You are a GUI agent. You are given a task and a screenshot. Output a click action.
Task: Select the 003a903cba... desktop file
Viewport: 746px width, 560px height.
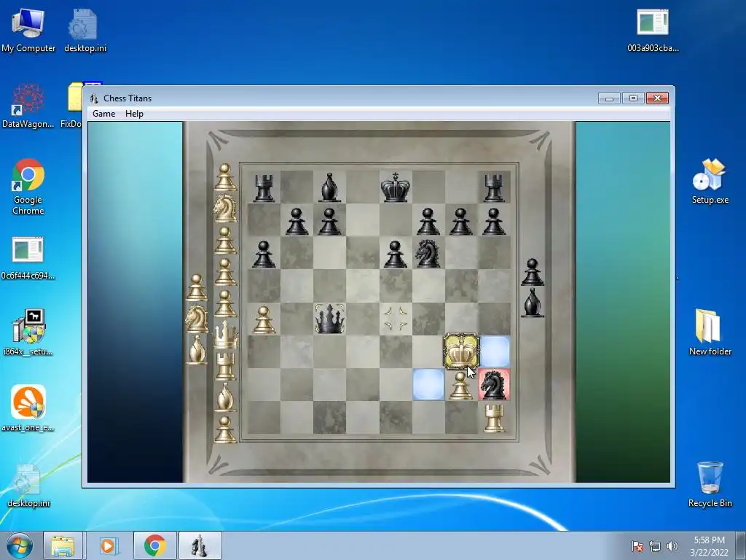pyautogui.click(x=653, y=31)
